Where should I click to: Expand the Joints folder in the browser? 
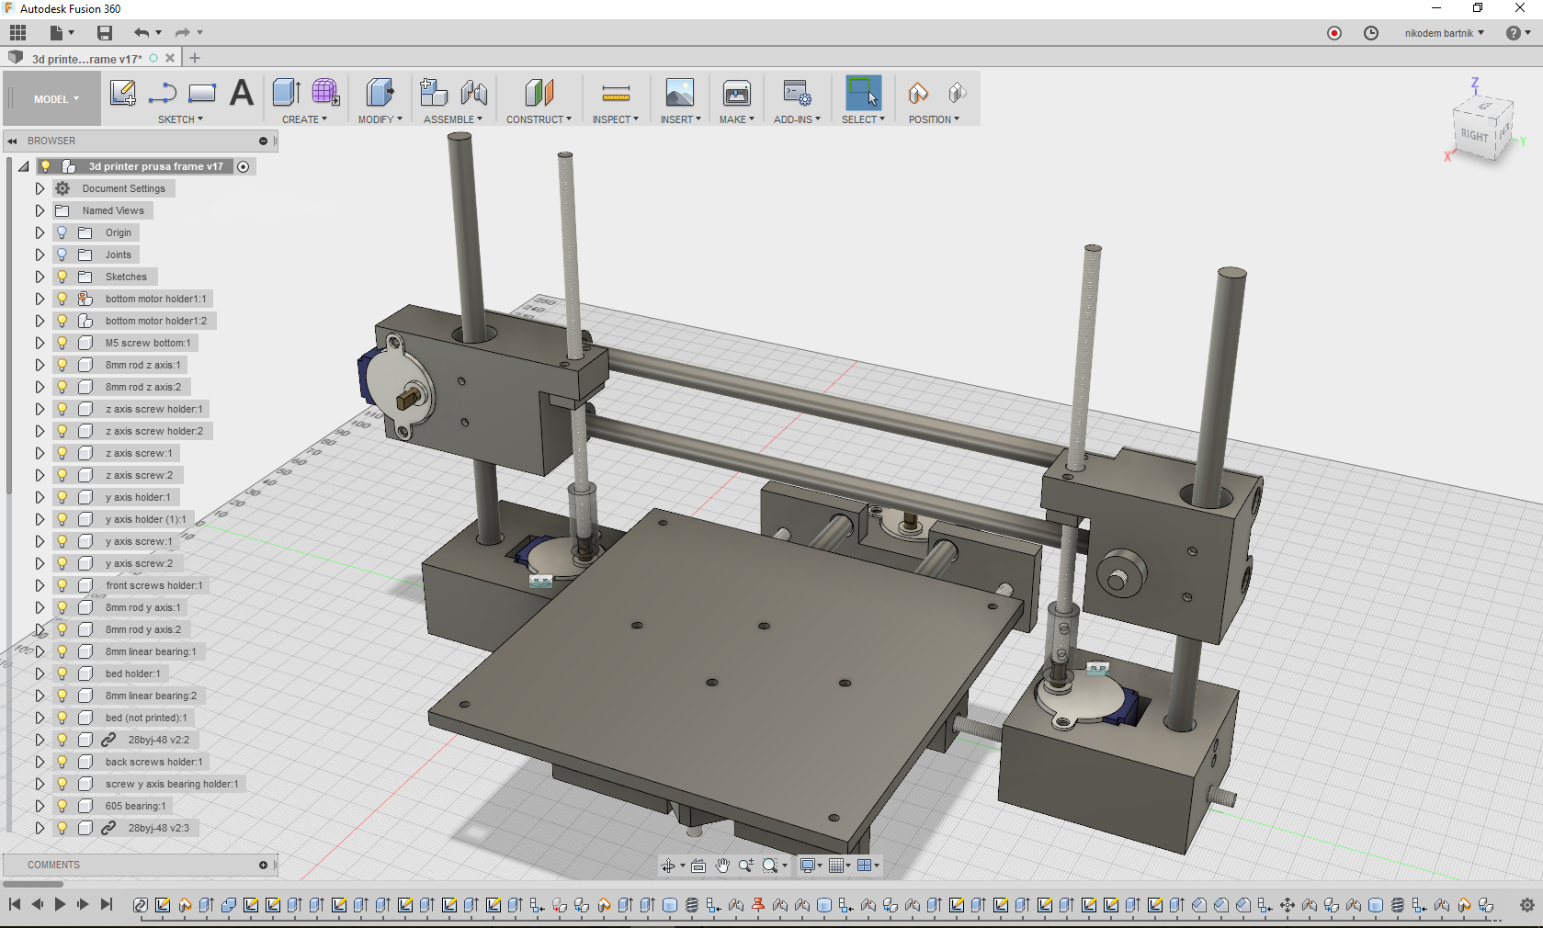pyautogui.click(x=39, y=255)
